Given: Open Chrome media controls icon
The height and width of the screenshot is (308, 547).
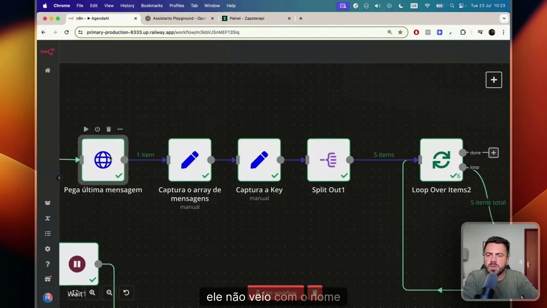Looking at the screenshot, I should coord(480,32).
